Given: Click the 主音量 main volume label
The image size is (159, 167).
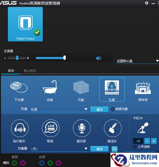Looking at the screenshot, I should point(9,51).
